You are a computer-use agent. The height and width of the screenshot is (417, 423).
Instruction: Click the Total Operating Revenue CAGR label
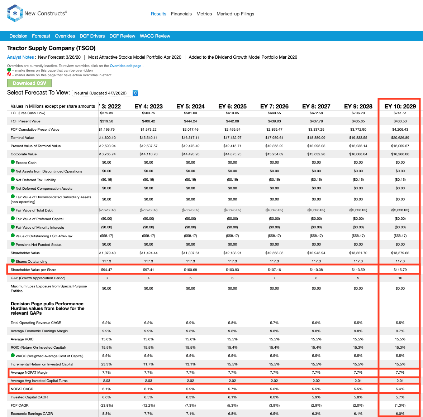tap(36, 323)
